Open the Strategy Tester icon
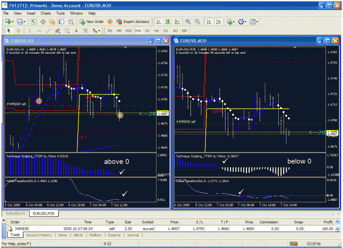This screenshot has width=343, height=248. pyautogui.click(x=71, y=21)
